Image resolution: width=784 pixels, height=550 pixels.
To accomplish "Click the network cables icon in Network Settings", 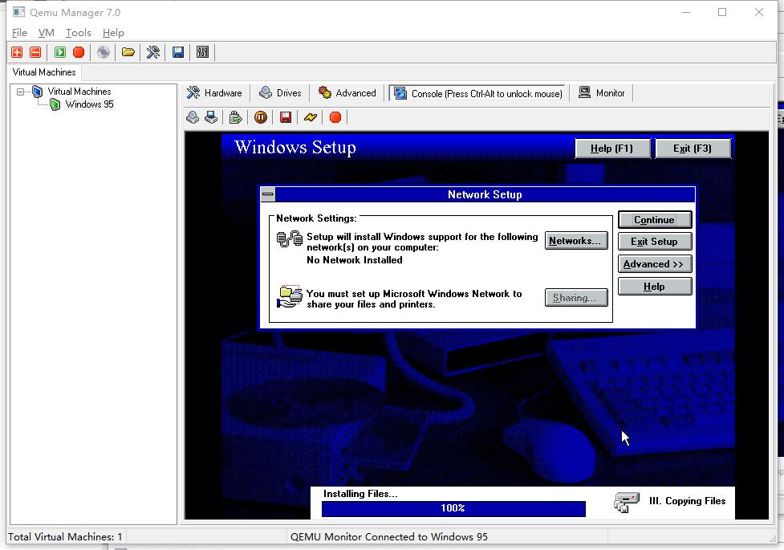I will pyautogui.click(x=290, y=239).
